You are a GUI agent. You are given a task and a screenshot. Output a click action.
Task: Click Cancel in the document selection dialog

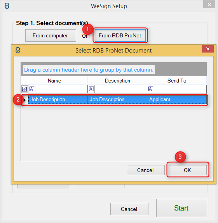coord(145,170)
